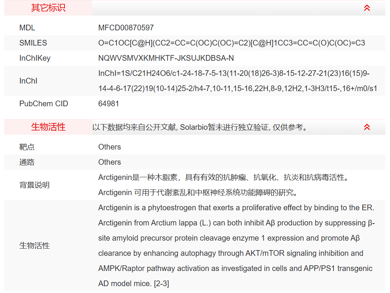Click the SMILES row label

pos(33,43)
